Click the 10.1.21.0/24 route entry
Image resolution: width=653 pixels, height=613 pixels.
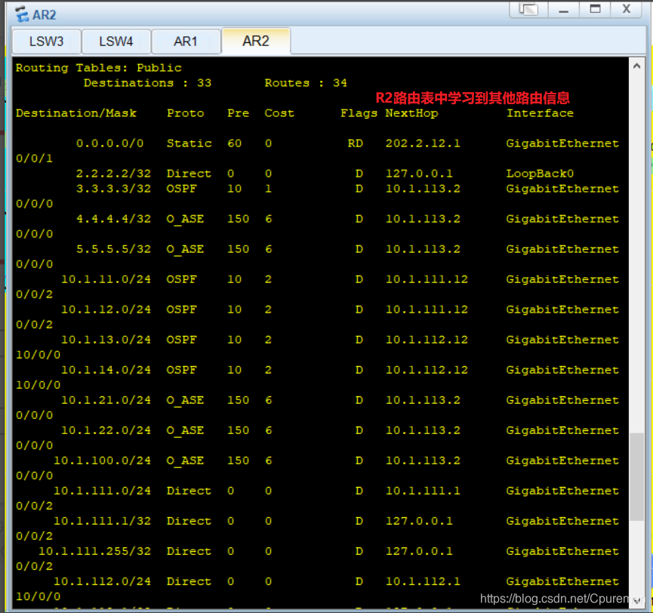(x=106, y=400)
